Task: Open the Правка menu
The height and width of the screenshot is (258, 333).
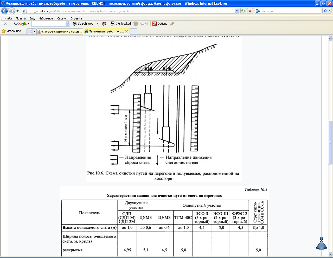Action: [21, 18]
